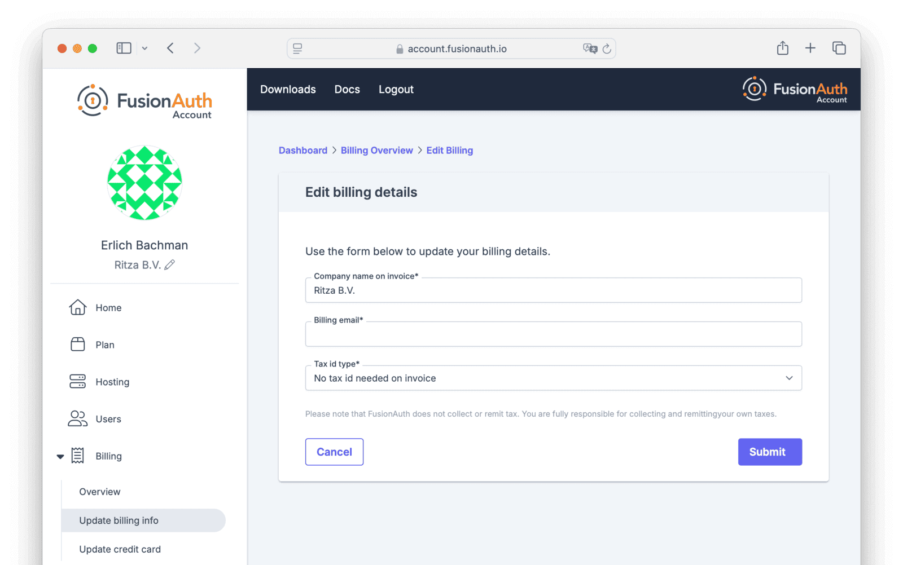Submit the billing details form
This screenshot has height=565, width=903.
[x=769, y=452]
